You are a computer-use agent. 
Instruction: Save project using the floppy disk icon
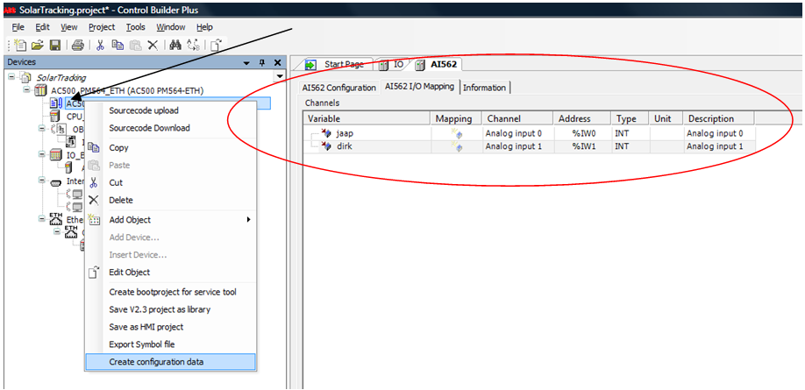tap(54, 45)
